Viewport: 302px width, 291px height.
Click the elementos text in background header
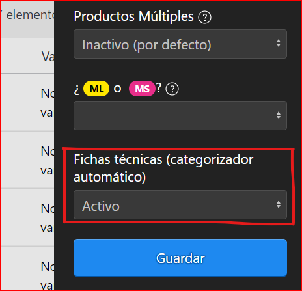(x=30, y=15)
